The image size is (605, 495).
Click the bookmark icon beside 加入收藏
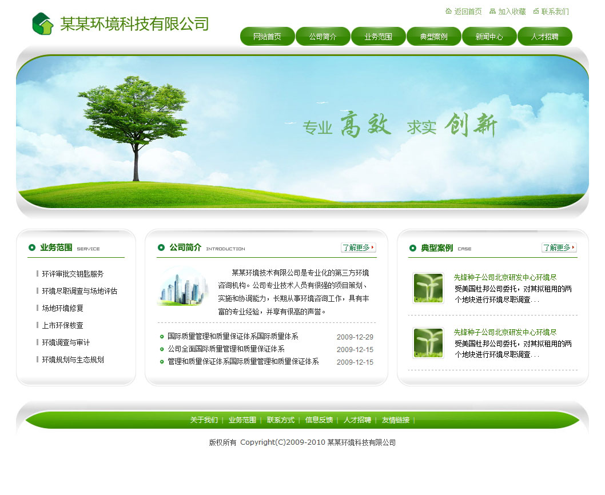coord(492,11)
